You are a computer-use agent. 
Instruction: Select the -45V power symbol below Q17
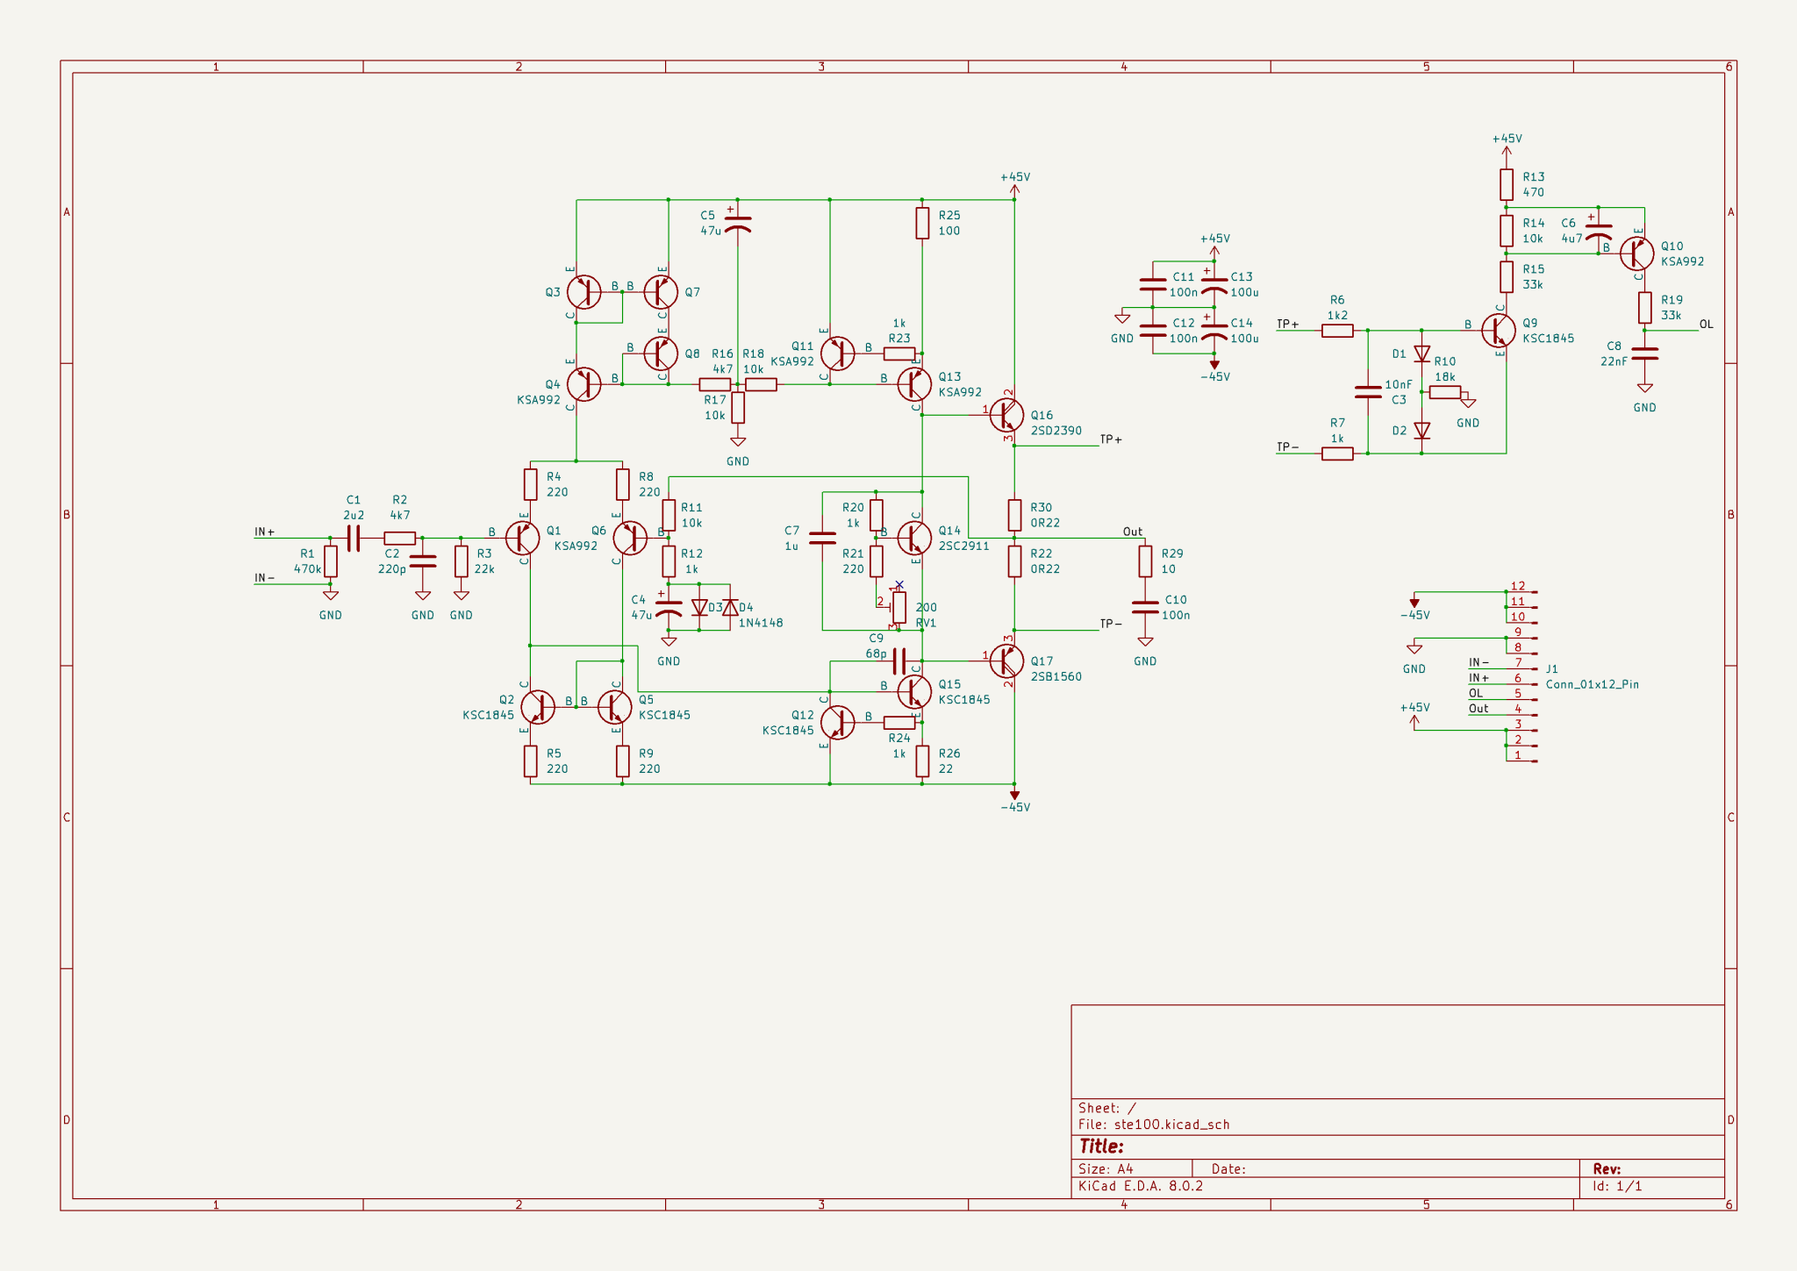[1014, 800]
